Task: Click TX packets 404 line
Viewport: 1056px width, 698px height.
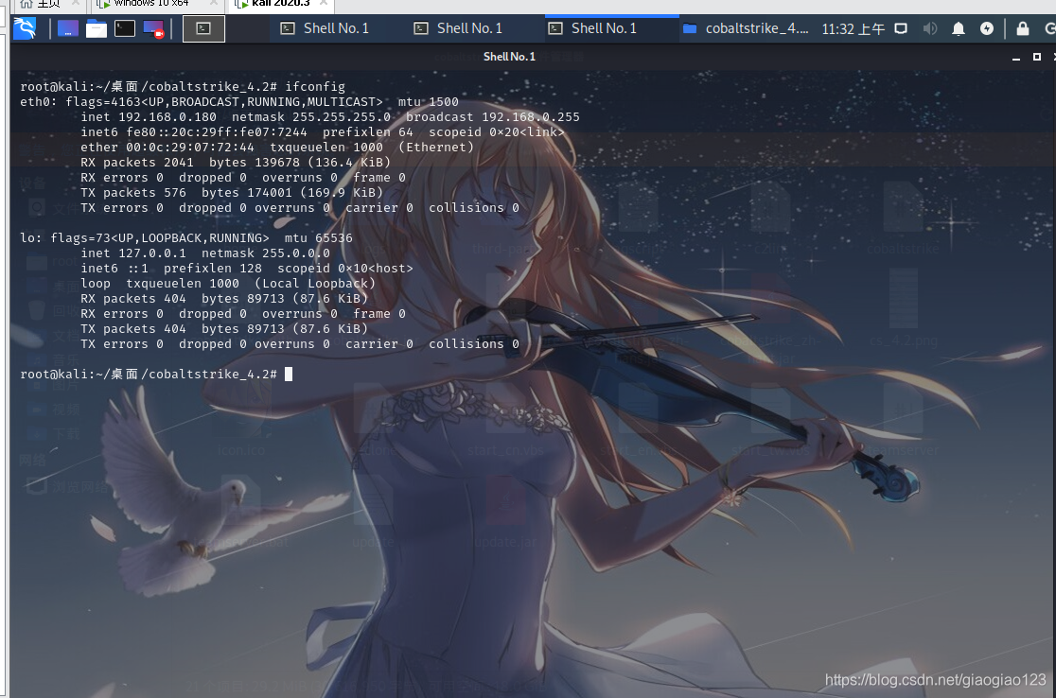Action: click(224, 329)
